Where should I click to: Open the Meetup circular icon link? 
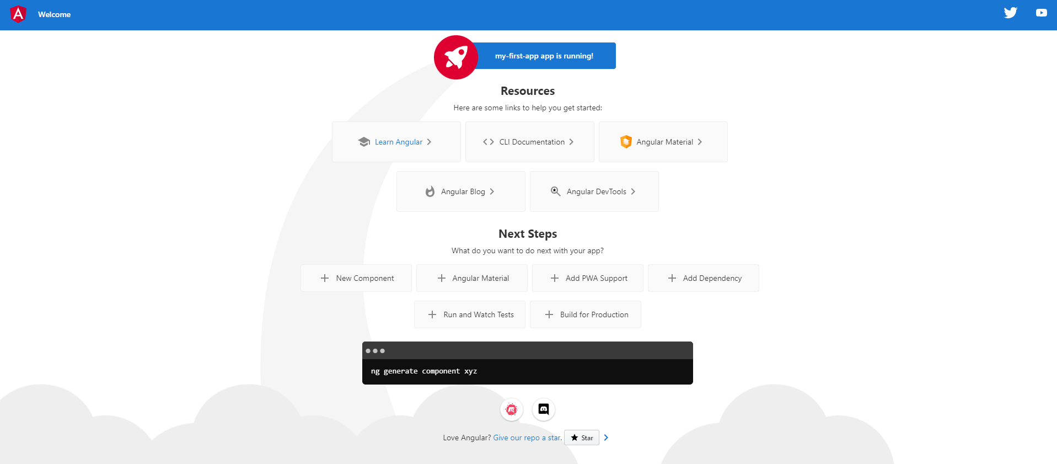point(512,409)
